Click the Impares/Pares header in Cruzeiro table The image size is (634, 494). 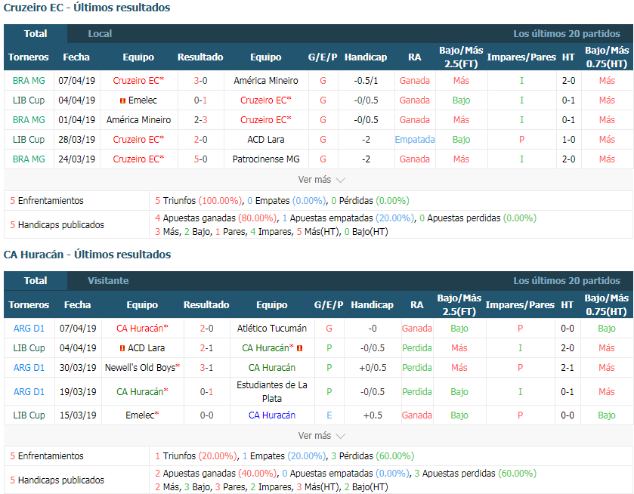click(521, 57)
